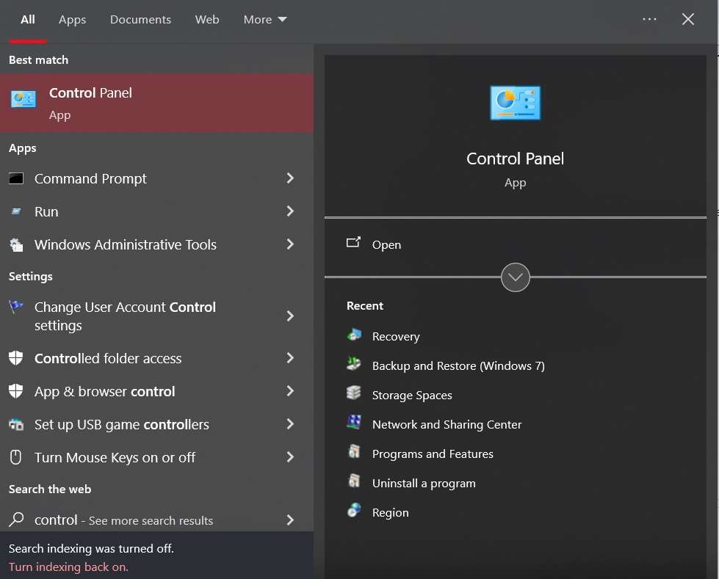Image resolution: width=719 pixels, height=579 pixels.
Task: Click the Programs and Features icon
Action: pos(354,451)
